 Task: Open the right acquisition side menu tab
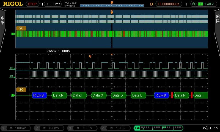[217, 21]
